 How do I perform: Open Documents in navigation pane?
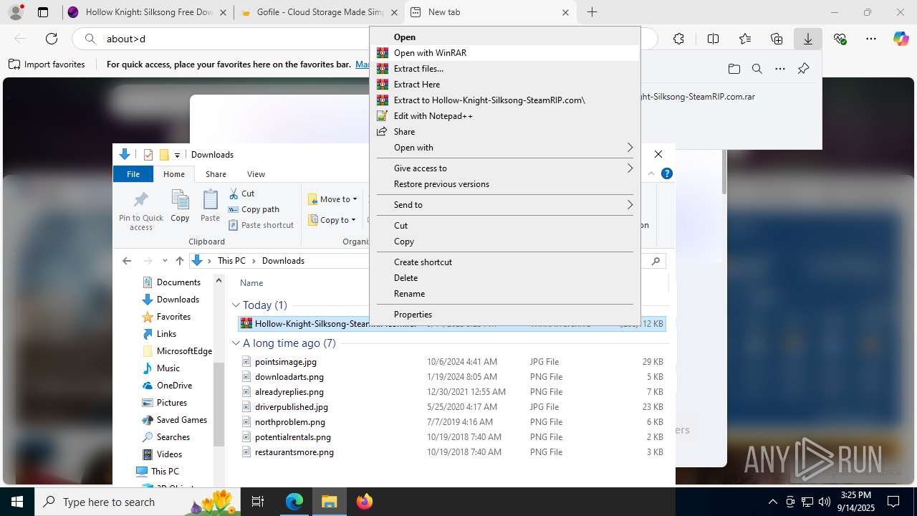coord(178,282)
